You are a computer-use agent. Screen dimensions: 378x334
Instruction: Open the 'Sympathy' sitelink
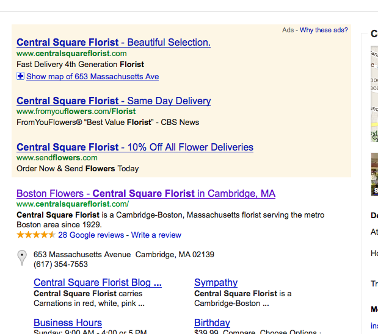click(x=216, y=283)
